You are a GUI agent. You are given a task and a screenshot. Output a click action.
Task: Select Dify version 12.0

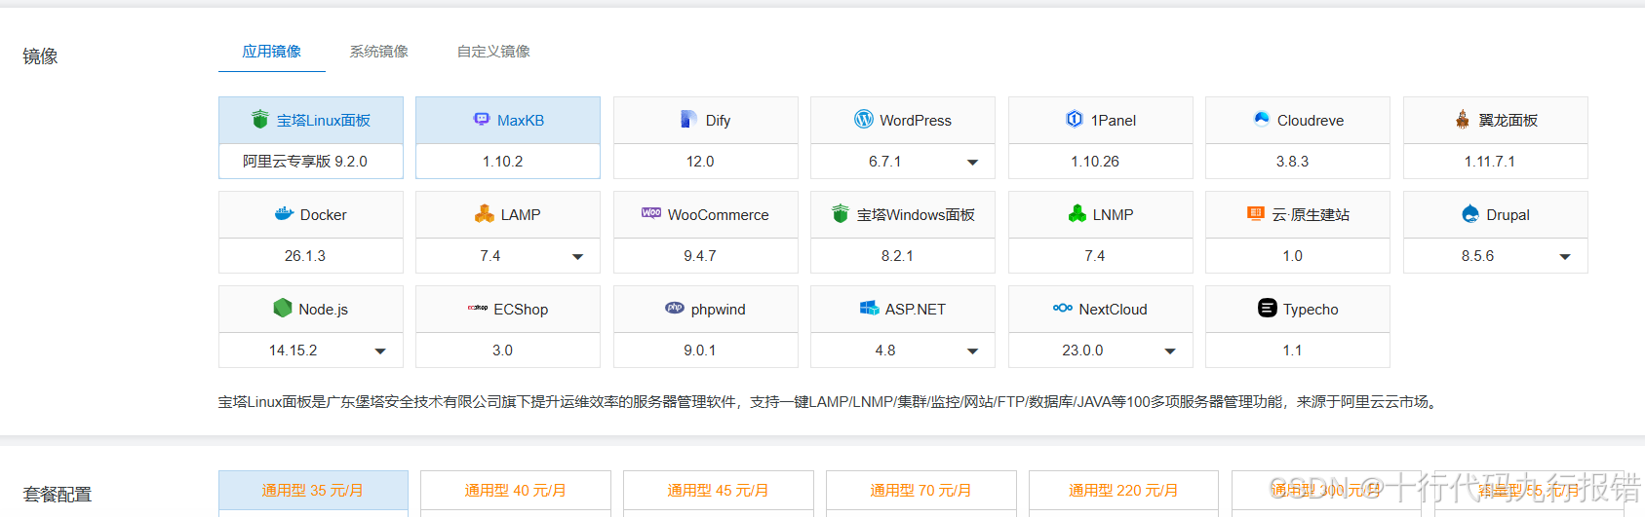(x=706, y=162)
